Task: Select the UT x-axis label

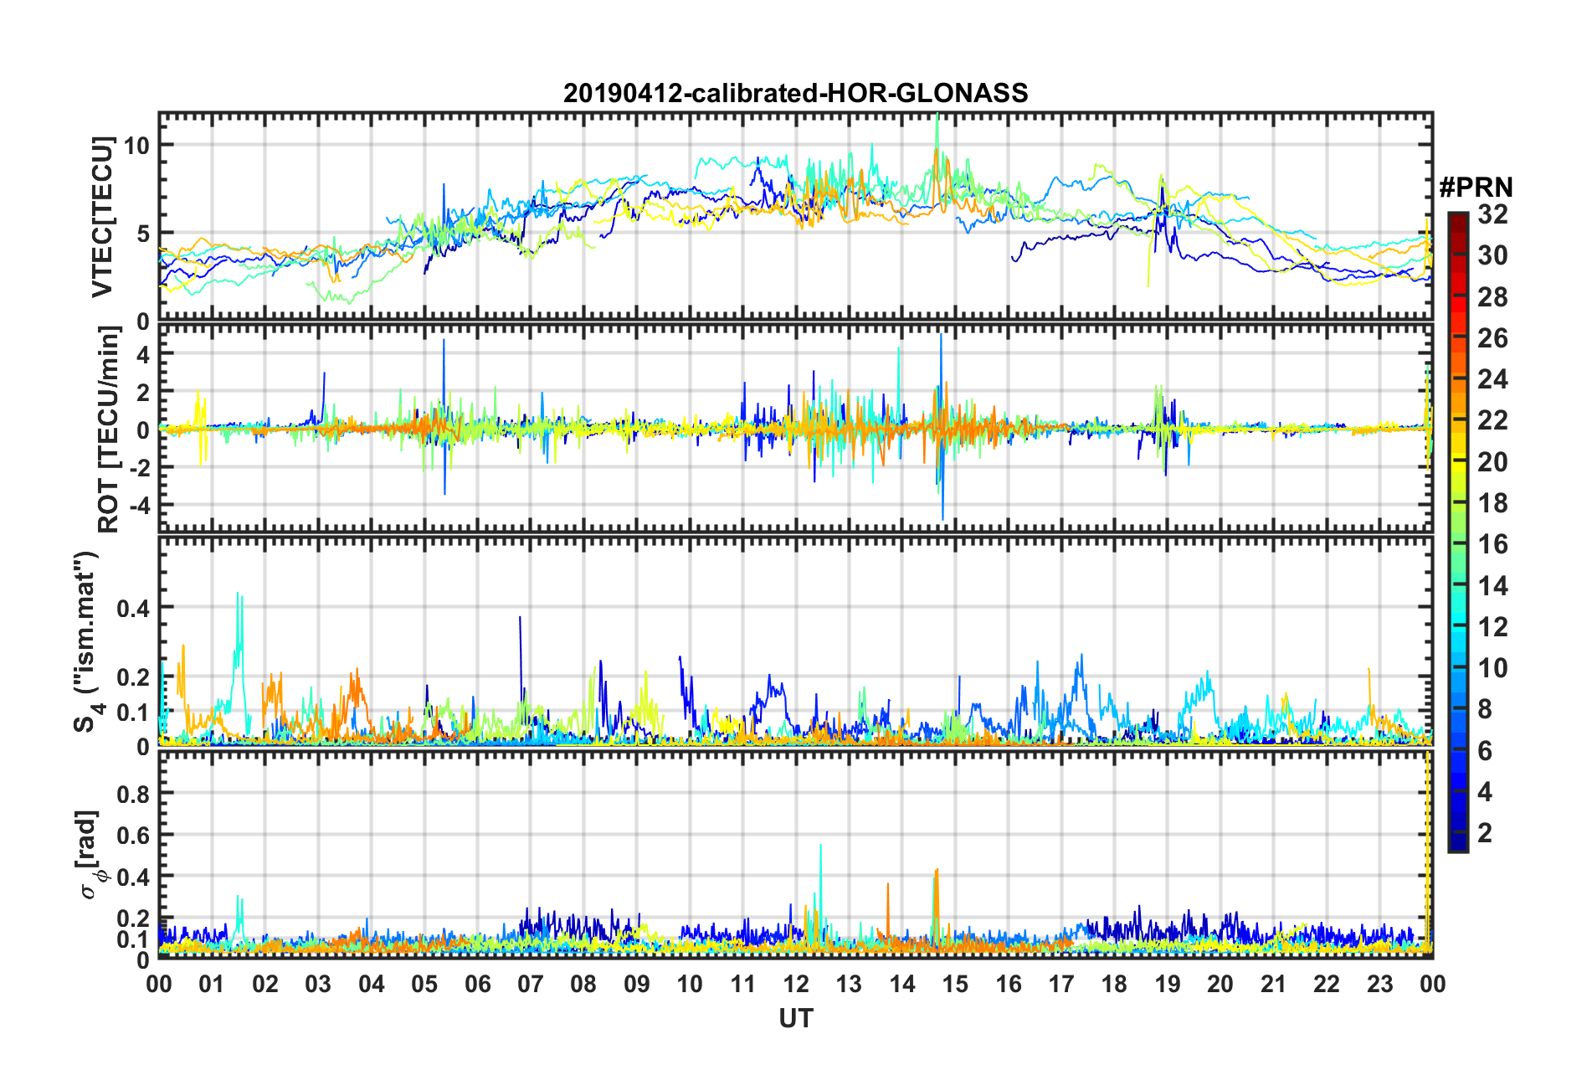Action: pyautogui.click(x=795, y=1018)
